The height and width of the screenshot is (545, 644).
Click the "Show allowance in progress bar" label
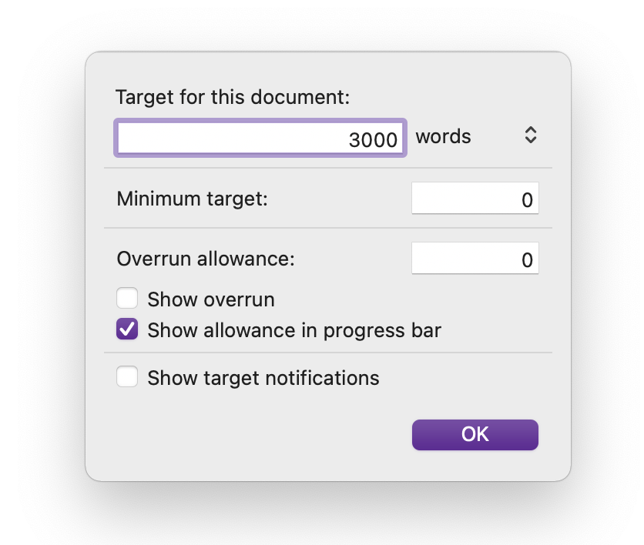(x=294, y=331)
